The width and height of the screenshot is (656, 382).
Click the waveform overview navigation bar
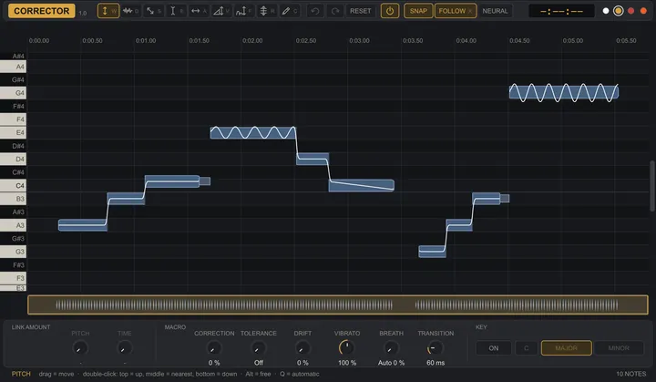(x=338, y=305)
